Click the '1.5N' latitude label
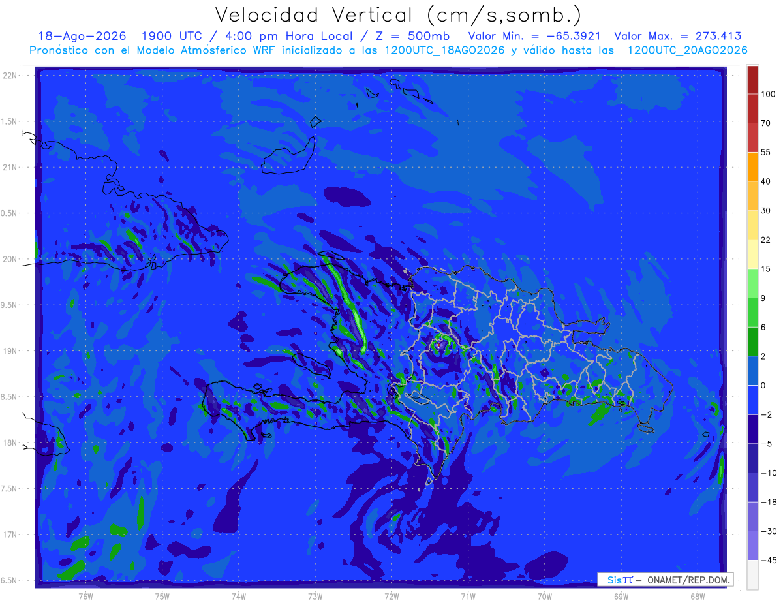Viewport: 783px width, 605px height. [x=10, y=121]
